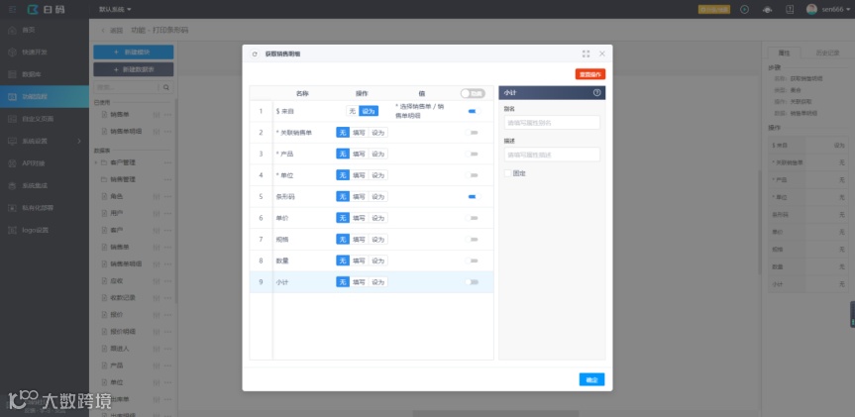Click the more dots beside 客户管理 folder
The height and width of the screenshot is (417, 855).
(x=168, y=162)
